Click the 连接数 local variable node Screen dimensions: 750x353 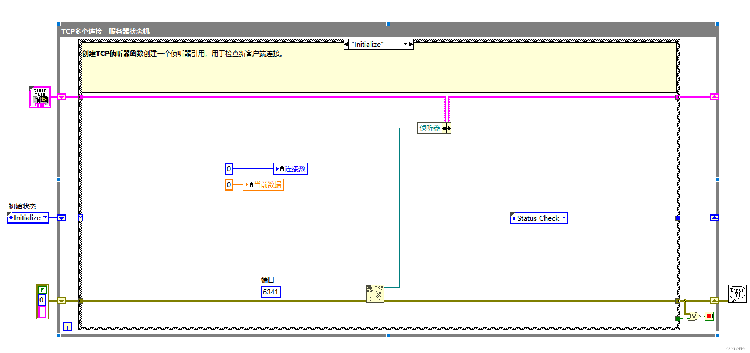click(290, 169)
